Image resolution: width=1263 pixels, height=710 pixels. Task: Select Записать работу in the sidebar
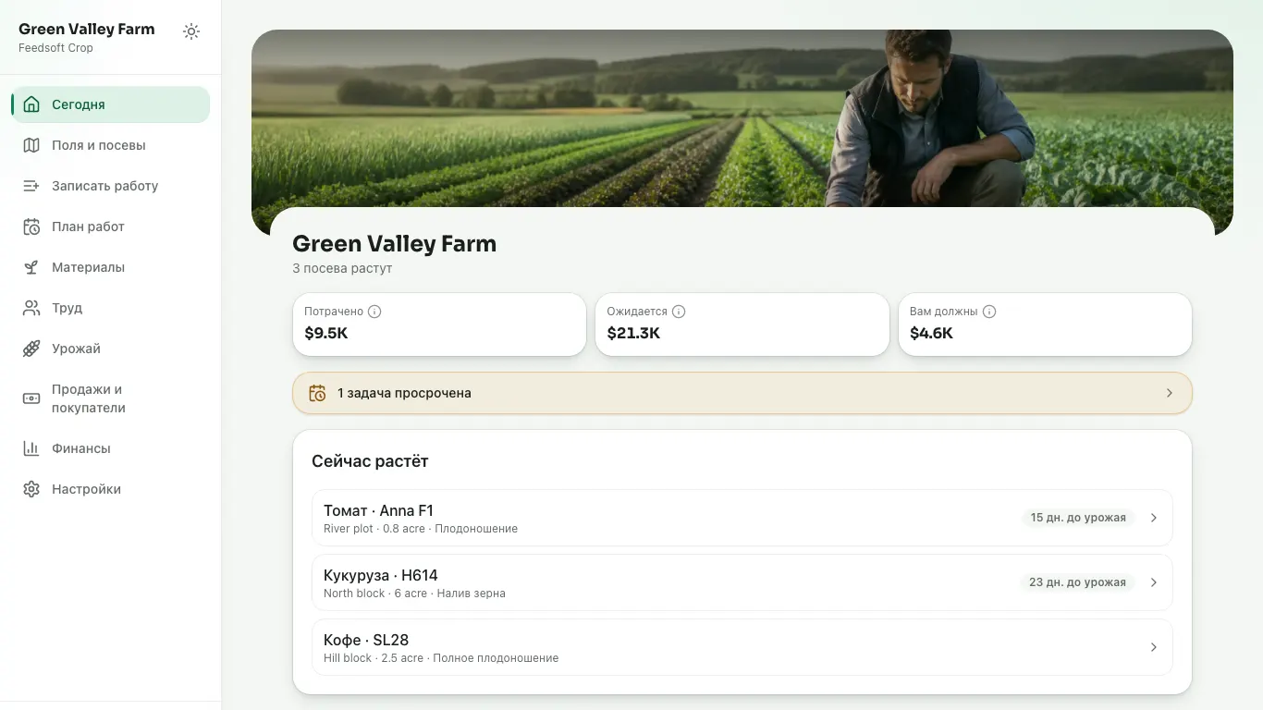click(111, 186)
